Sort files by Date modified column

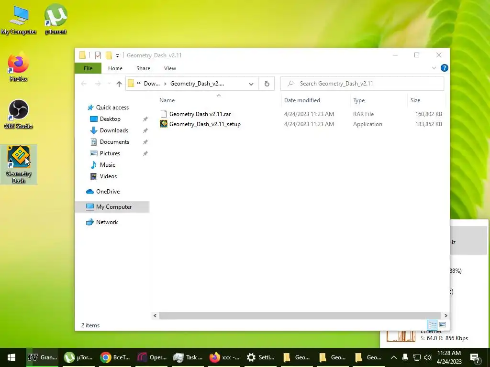click(302, 100)
